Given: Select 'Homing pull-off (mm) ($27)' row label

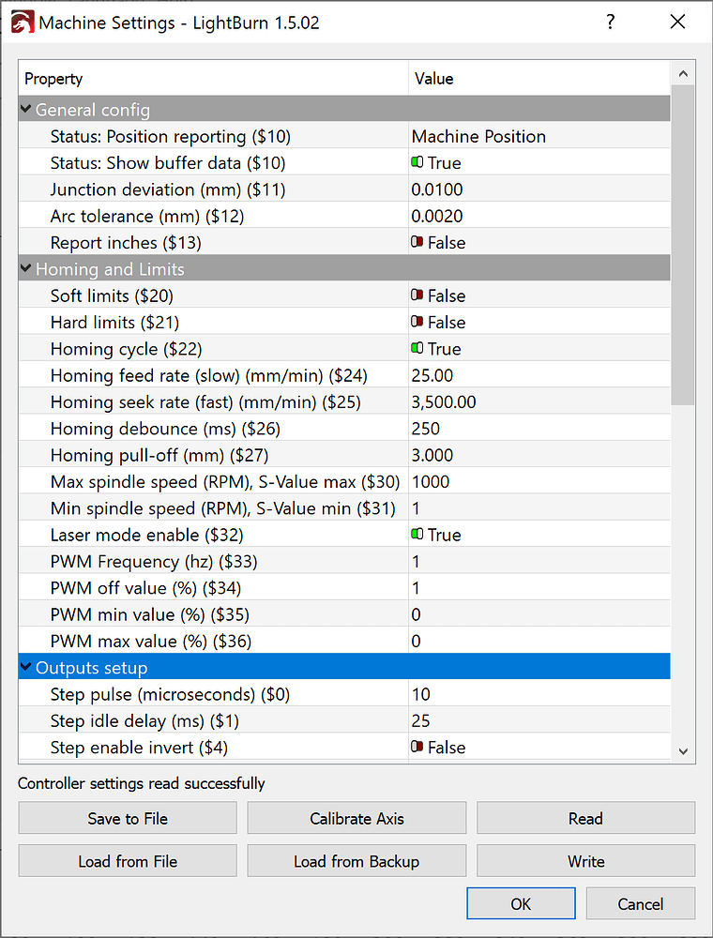Looking at the screenshot, I should (x=159, y=455).
